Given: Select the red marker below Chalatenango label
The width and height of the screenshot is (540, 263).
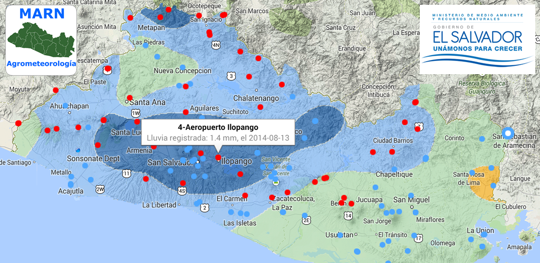Looking at the screenshot, I should (261, 107).
